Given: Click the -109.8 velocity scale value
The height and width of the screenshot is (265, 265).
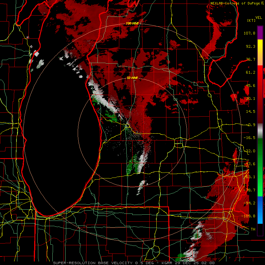Looking at the screenshot, I should click(248, 216).
